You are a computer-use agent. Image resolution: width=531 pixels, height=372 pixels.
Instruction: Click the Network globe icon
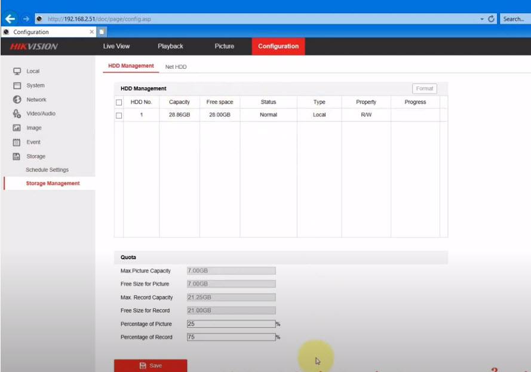click(17, 100)
